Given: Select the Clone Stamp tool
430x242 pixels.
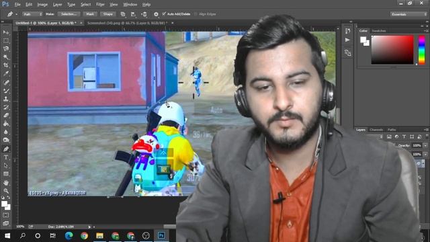Looking at the screenshot, I should pos(6,99).
